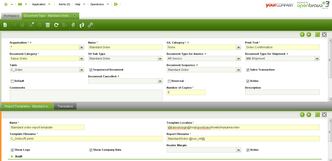Image resolution: width=332 pixels, height=161 pixels.
Task: Click the quick launch fast-forward icon
Action: tap(20, 4)
